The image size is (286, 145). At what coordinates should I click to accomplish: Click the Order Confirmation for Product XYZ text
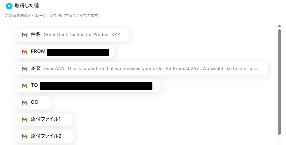click(82, 35)
